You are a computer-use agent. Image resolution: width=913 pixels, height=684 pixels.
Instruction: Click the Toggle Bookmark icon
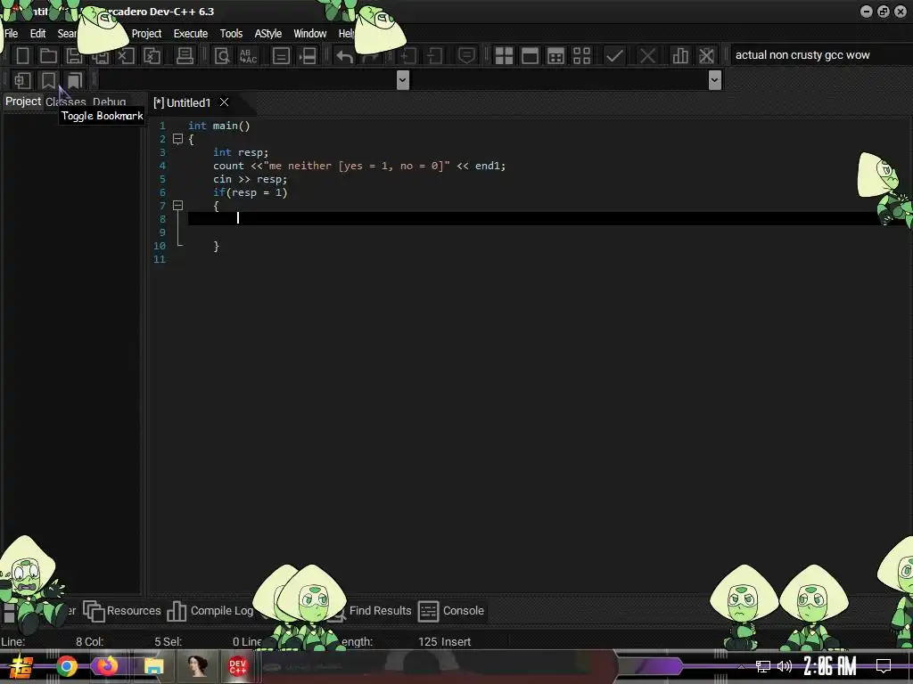pos(48,80)
